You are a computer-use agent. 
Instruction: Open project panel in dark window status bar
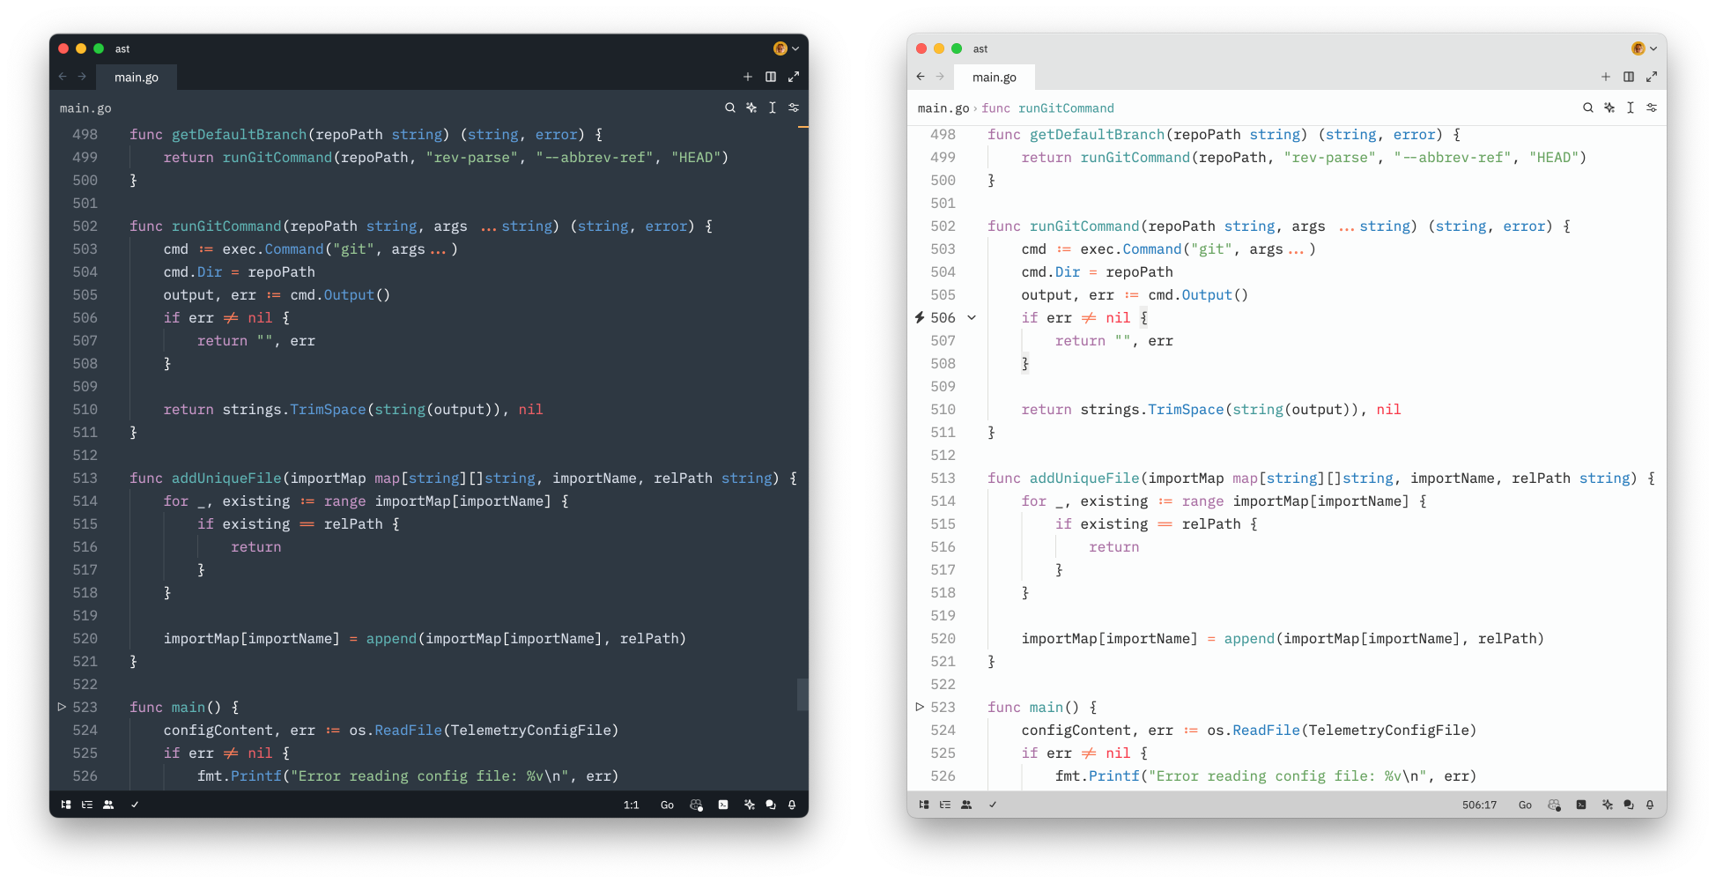point(66,805)
